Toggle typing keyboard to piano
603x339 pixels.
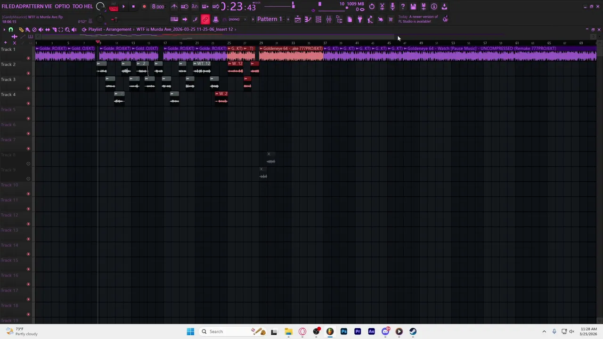click(x=174, y=19)
